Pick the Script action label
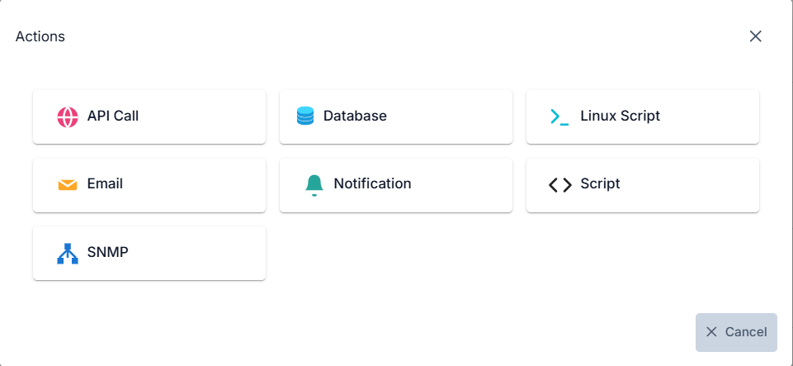 (600, 183)
